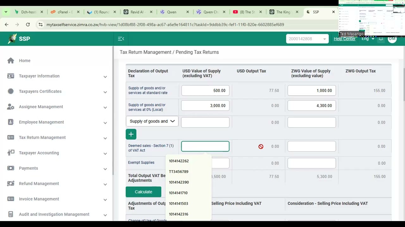The image size is (405, 227).
Task: Expand Tax Return Management menu
Action: [x=105, y=138]
